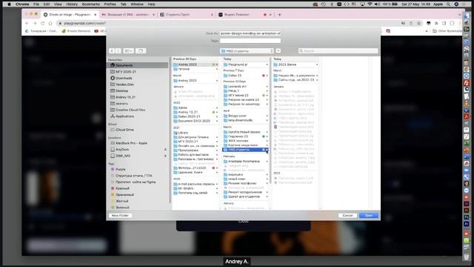Click the volume icon in menu bar

tap(377, 4)
